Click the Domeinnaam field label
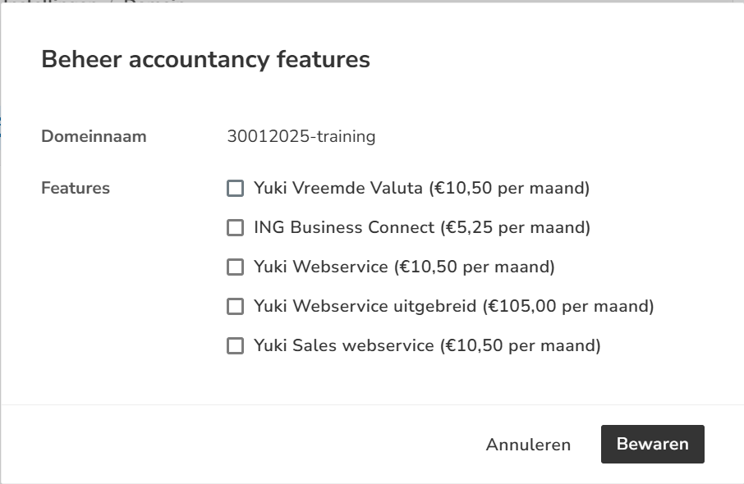744x484 pixels. pyautogui.click(x=94, y=136)
